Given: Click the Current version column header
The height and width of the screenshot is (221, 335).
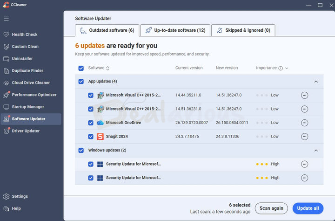Looking at the screenshot, I should 189,68.
